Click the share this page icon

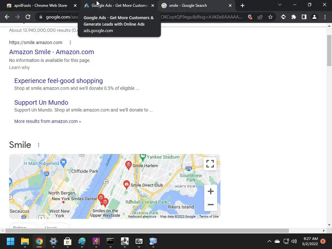click(x=260, y=17)
